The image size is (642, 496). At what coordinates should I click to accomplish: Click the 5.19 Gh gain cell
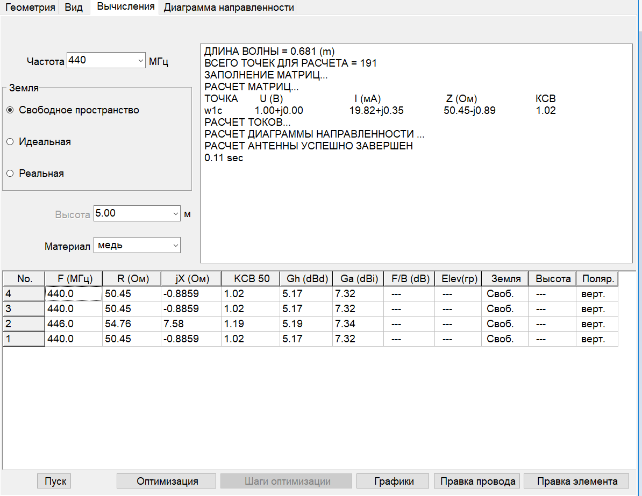[x=306, y=324]
